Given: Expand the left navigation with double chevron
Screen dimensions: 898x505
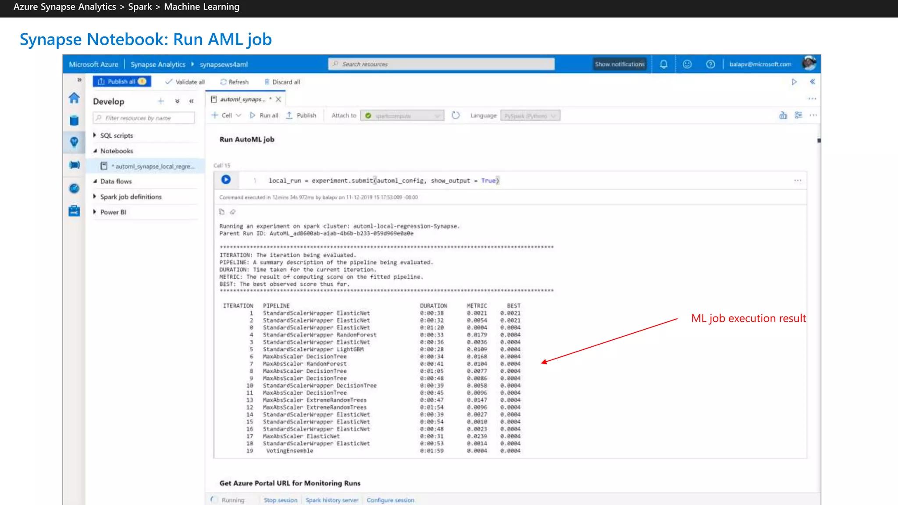Looking at the screenshot, I should (x=79, y=80).
